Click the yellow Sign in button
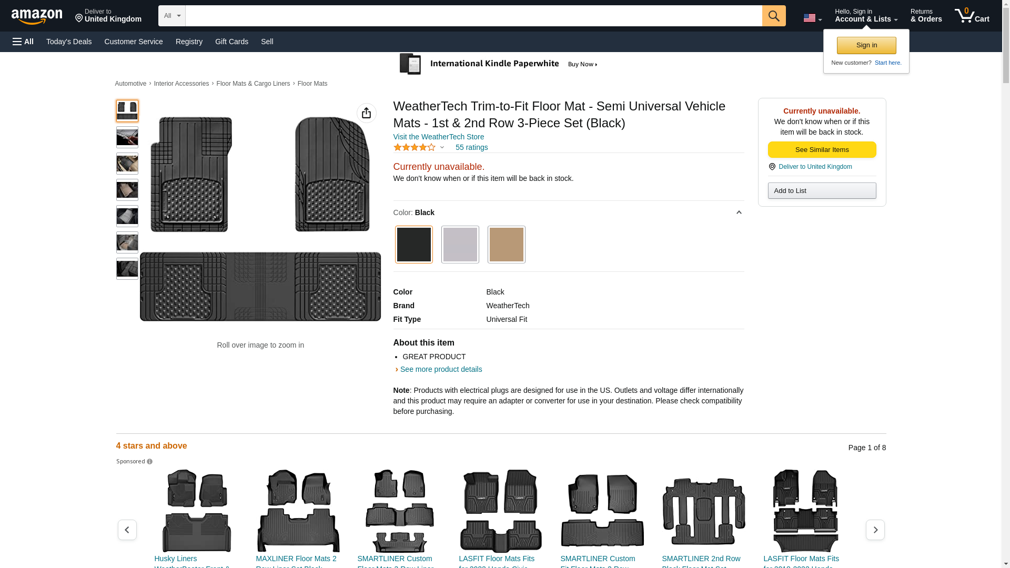This screenshot has height=568, width=1010. 866,45
